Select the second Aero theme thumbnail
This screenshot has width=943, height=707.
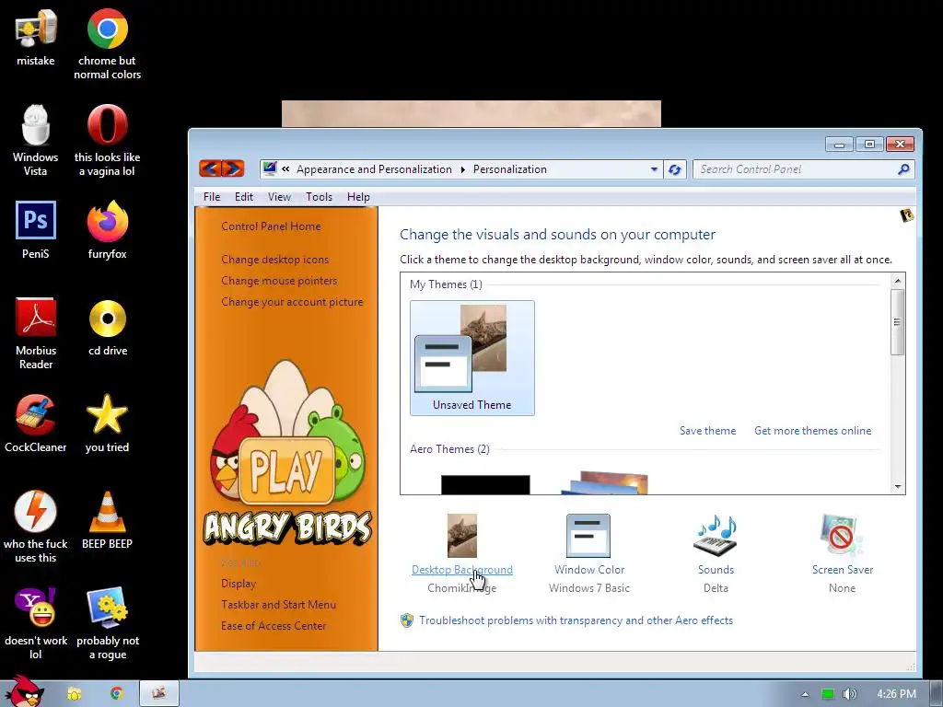(604, 482)
